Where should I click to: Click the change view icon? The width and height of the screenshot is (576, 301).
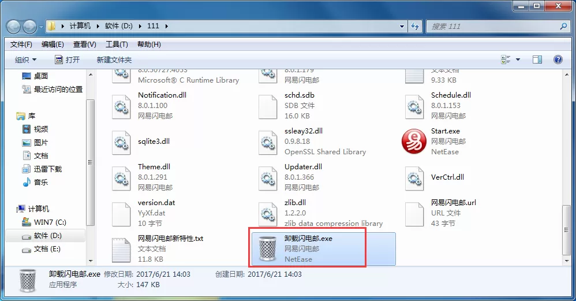[x=506, y=60]
